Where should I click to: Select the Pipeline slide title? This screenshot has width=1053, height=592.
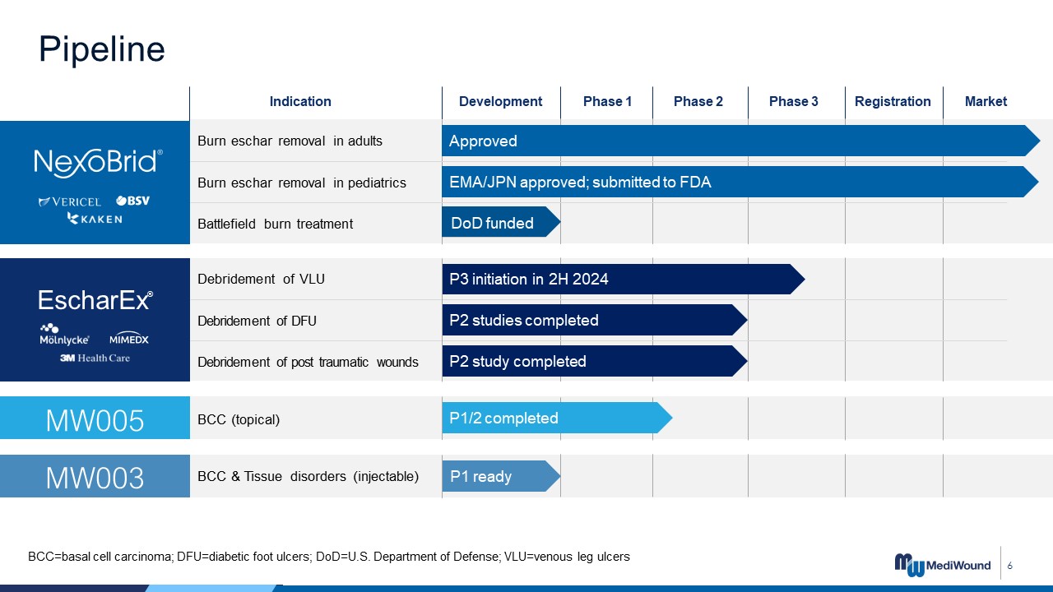pyautogui.click(x=102, y=49)
